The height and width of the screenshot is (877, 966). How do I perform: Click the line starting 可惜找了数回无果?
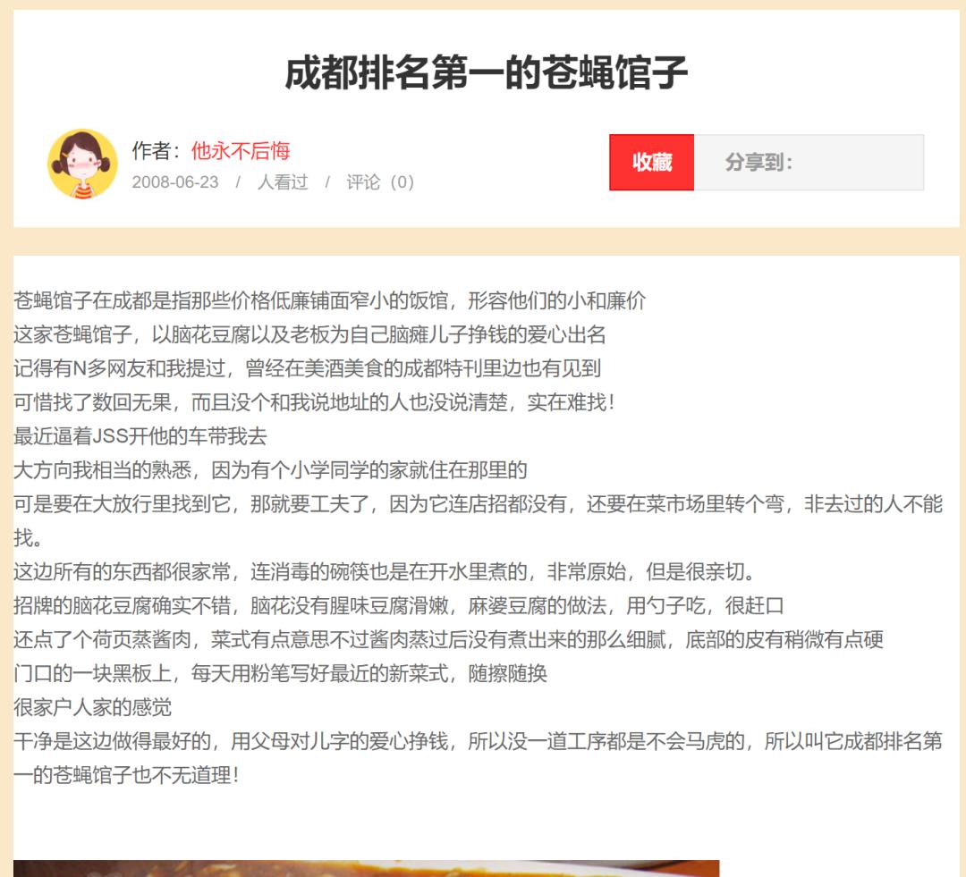tap(314, 402)
